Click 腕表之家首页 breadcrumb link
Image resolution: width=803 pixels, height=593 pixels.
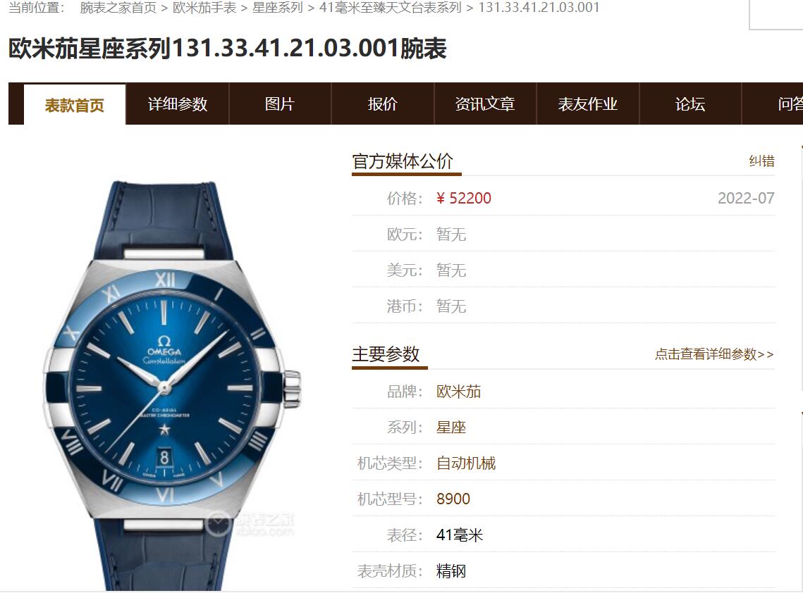click(x=118, y=8)
